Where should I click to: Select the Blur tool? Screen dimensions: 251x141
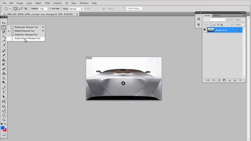pyautogui.click(x=4, y=78)
